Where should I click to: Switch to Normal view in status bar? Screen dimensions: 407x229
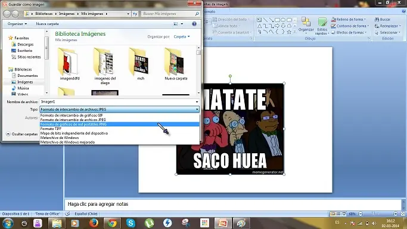[333, 214]
